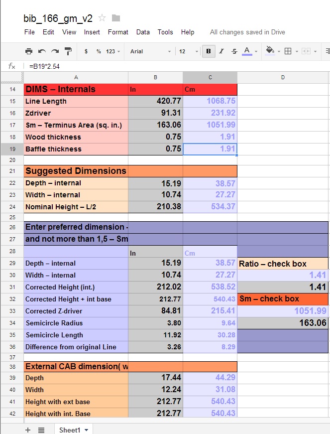Open the fill color picker
Viewport: 330px width, 434px height.
(270, 51)
